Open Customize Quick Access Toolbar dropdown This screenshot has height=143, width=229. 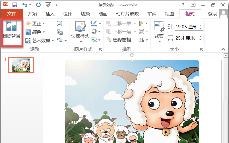coord(56,5)
